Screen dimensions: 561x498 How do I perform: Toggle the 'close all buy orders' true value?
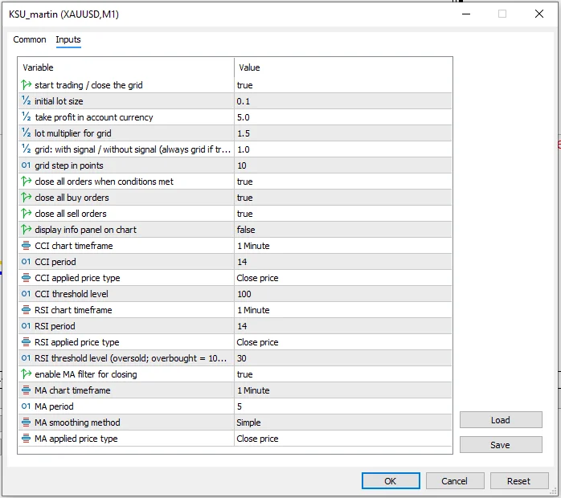(342, 198)
